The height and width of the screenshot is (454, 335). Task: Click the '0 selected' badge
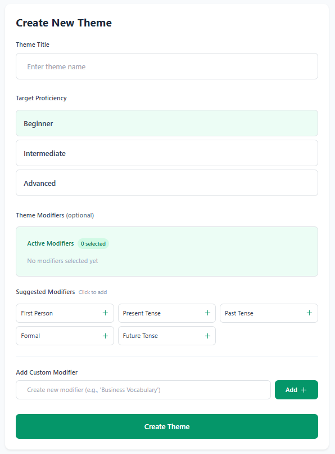93,243
